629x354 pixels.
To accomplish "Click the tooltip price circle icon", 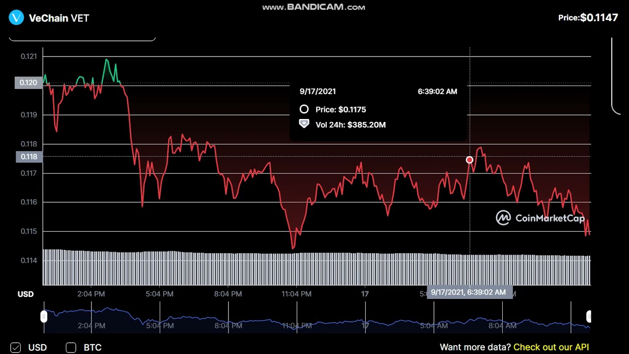I will click(x=304, y=109).
